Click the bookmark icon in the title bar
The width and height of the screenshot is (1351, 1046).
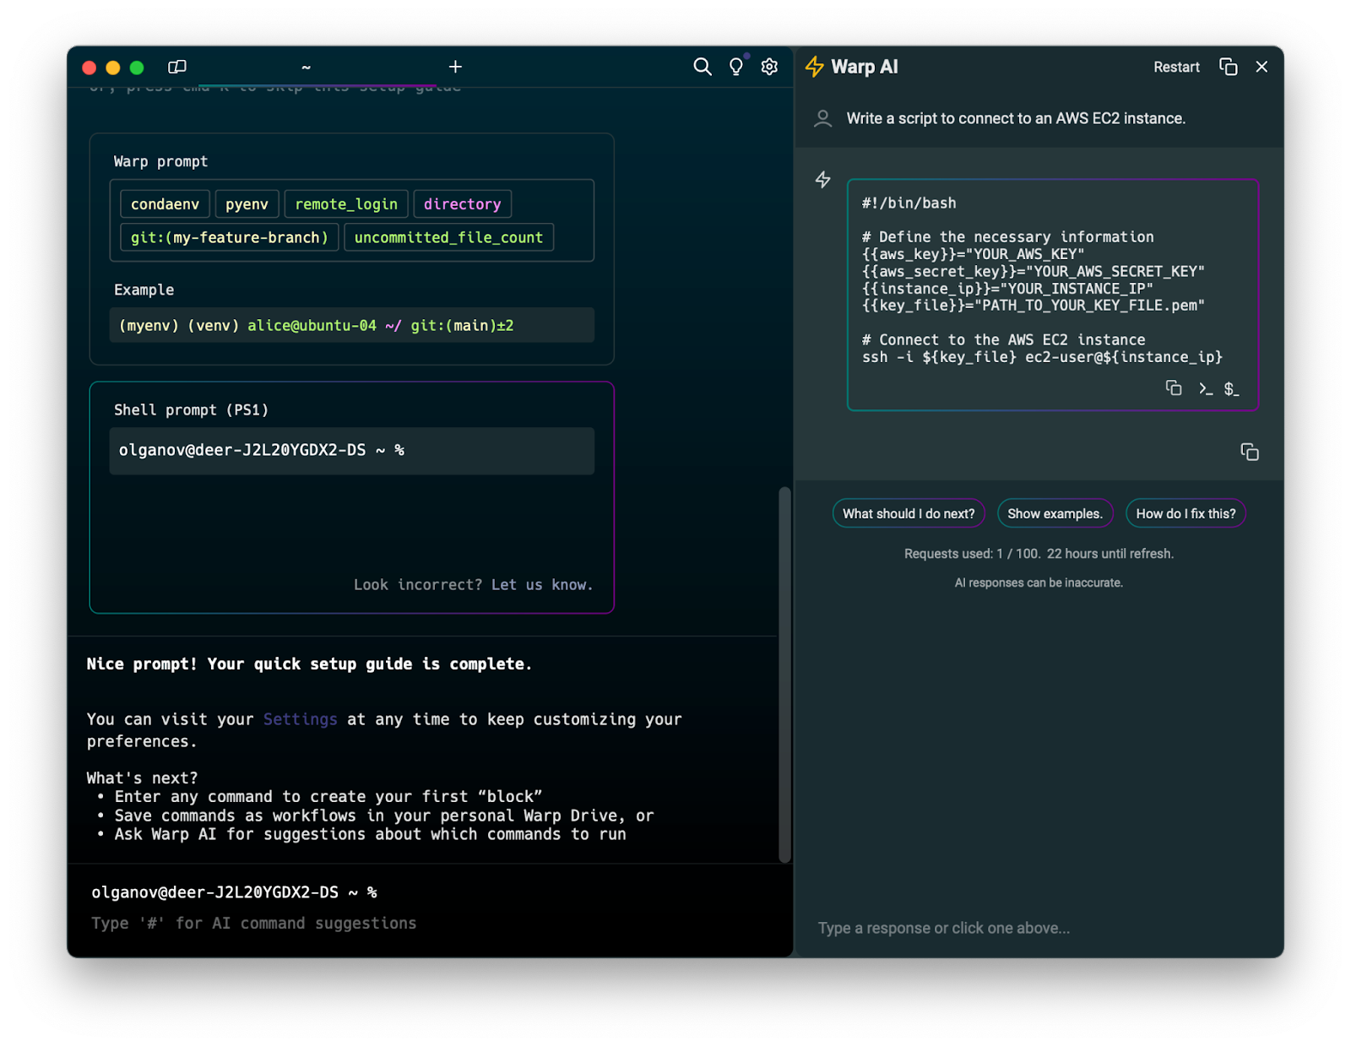(177, 67)
